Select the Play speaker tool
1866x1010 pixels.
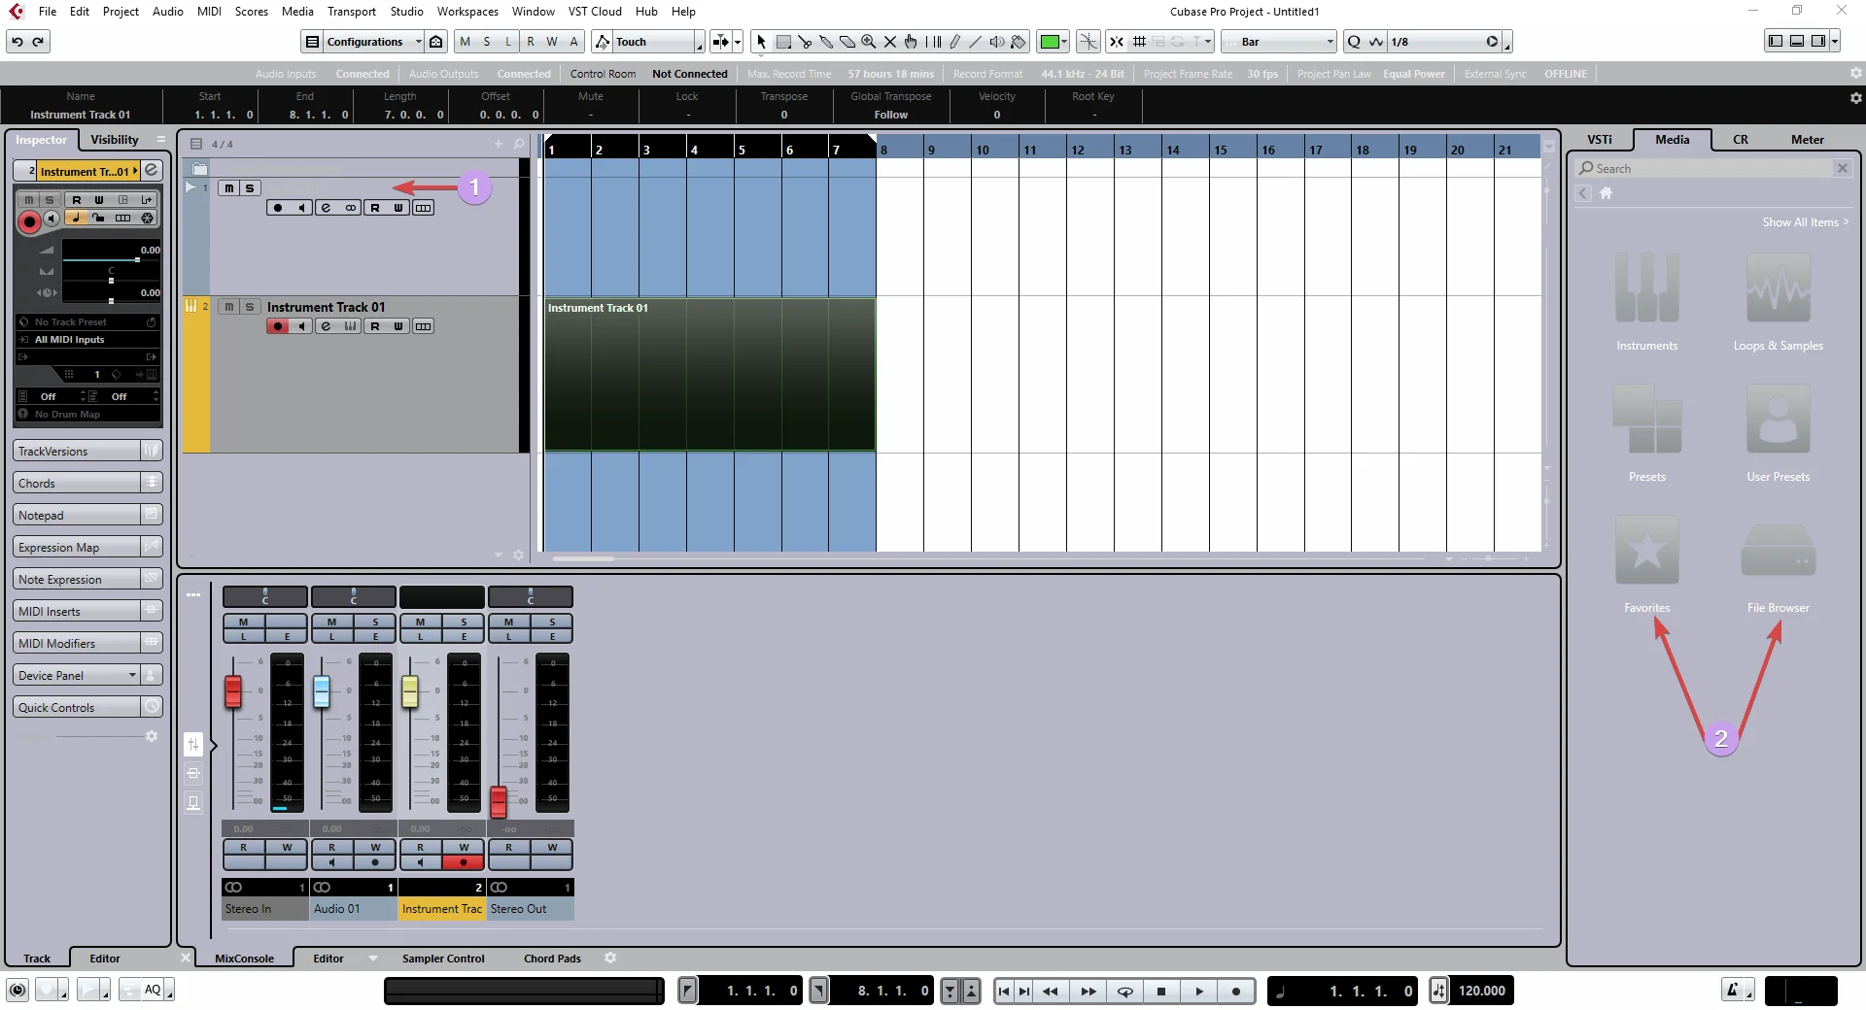(x=997, y=42)
